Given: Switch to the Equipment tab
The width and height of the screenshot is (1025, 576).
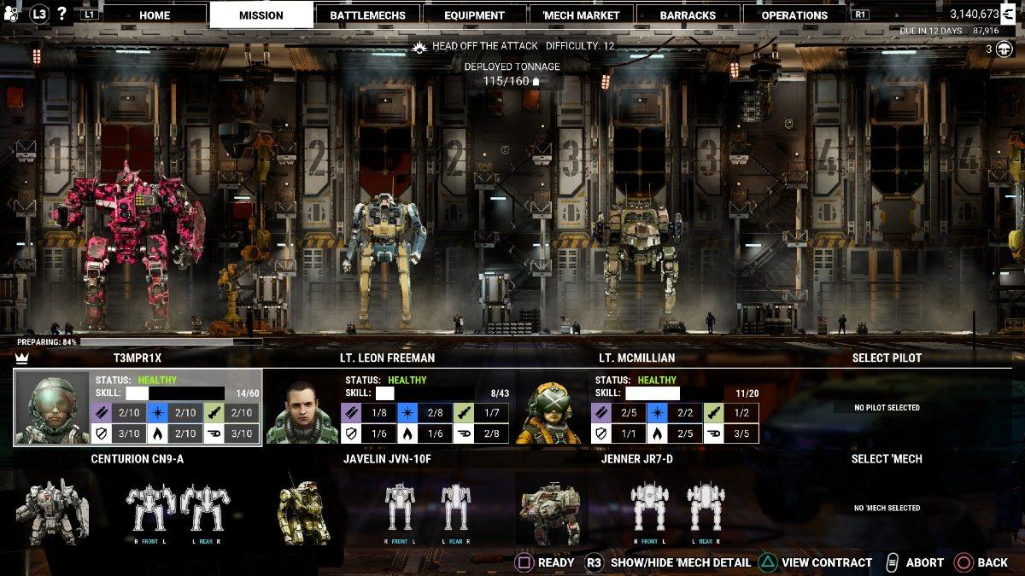Looking at the screenshot, I should (474, 15).
